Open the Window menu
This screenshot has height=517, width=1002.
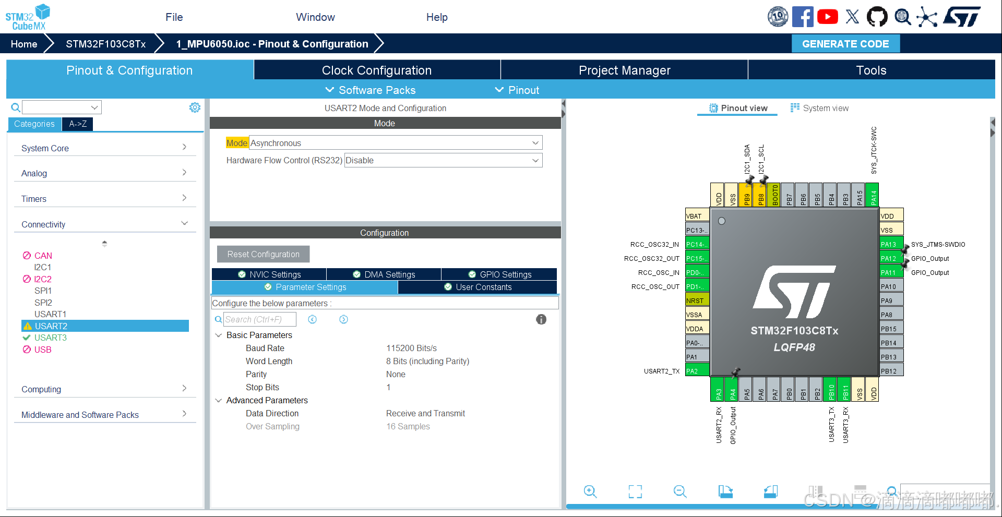pos(315,17)
